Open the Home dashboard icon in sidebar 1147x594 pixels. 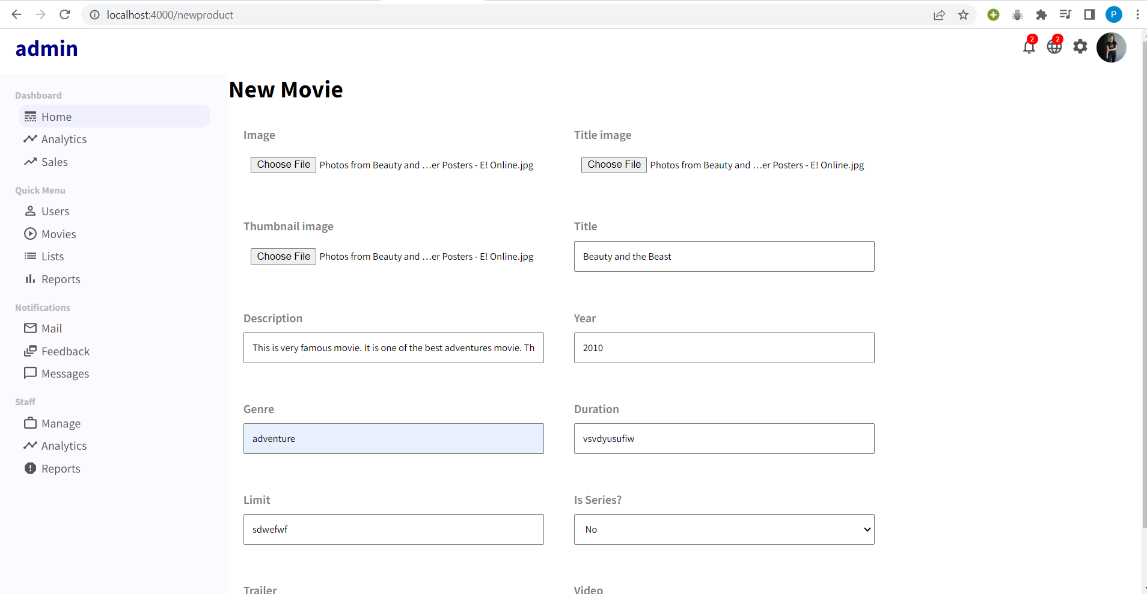(30, 116)
